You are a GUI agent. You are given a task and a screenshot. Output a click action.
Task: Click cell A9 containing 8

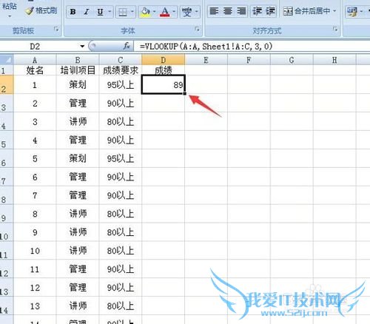35,214
